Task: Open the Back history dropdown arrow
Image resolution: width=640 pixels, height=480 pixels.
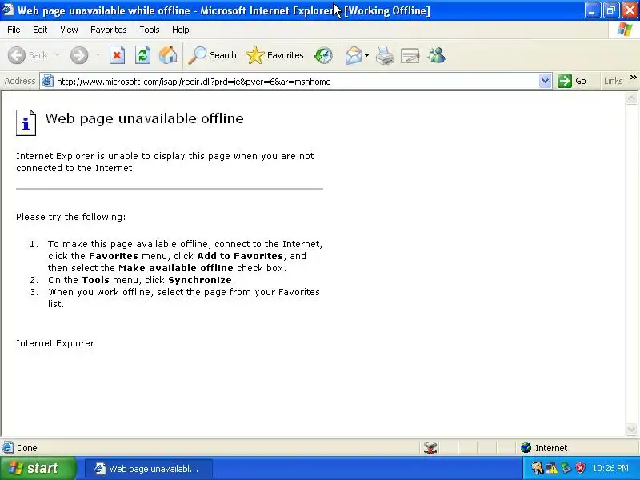Action: [57, 55]
